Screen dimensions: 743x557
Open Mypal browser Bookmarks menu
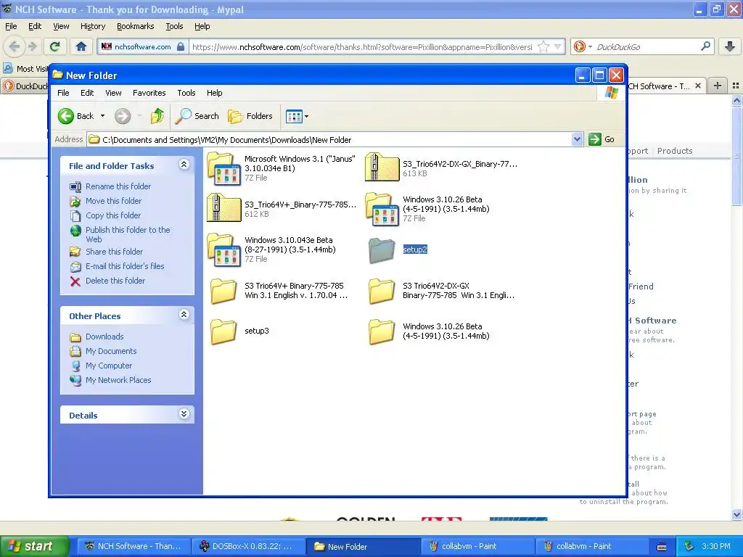tap(135, 27)
